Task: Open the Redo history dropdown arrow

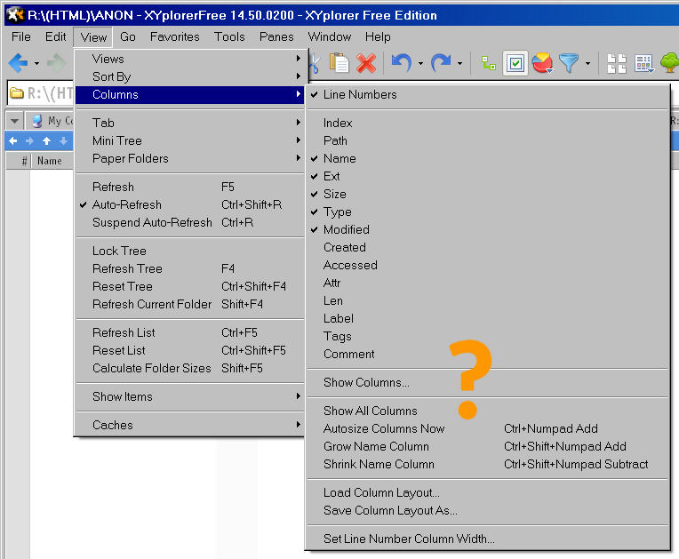Action: tap(459, 64)
